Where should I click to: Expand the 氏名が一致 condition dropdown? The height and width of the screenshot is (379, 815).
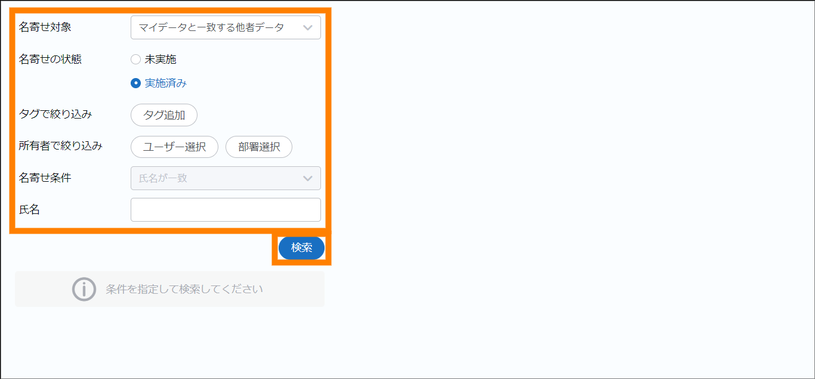226,178
